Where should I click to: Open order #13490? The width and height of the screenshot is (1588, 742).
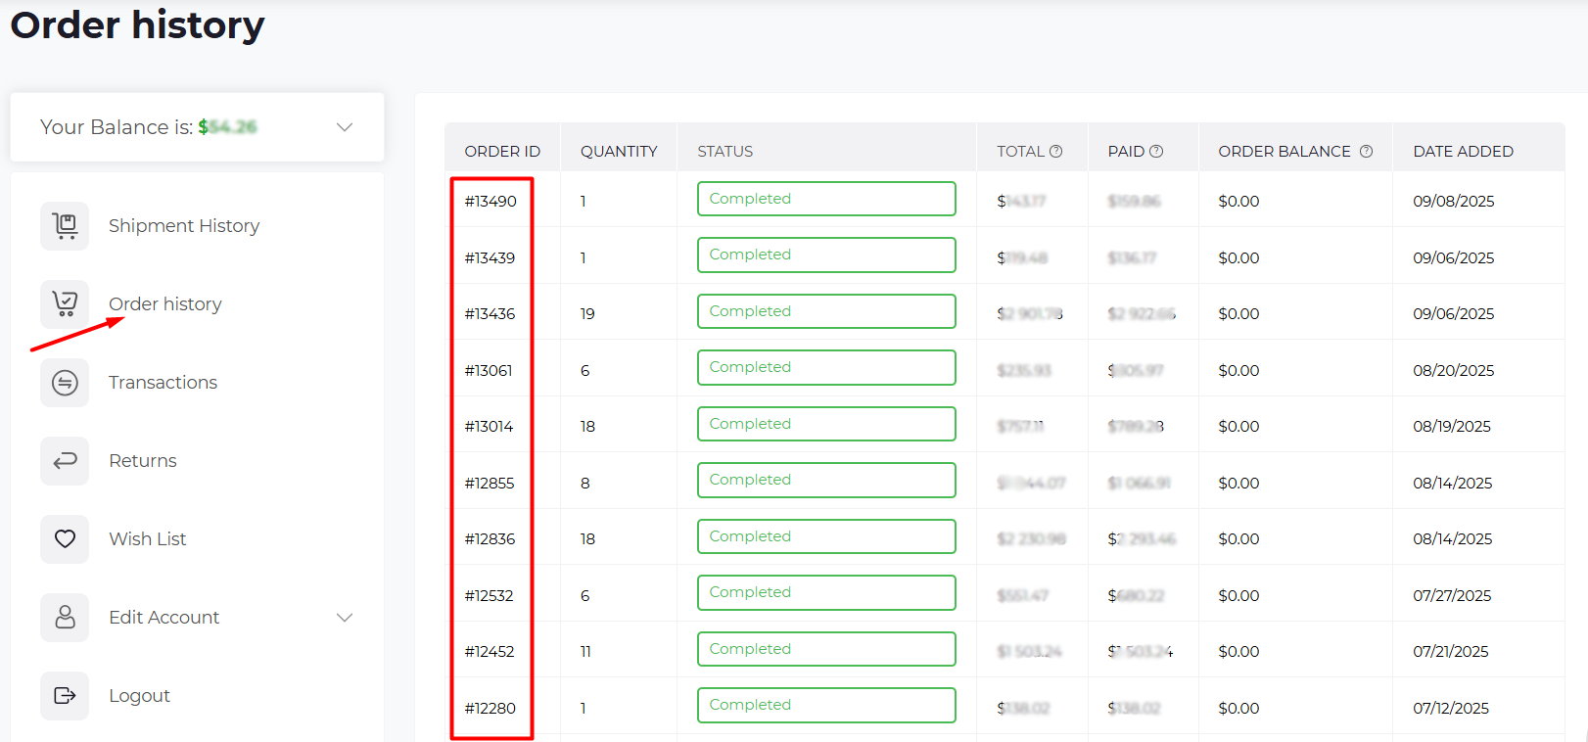click(490, 202)
